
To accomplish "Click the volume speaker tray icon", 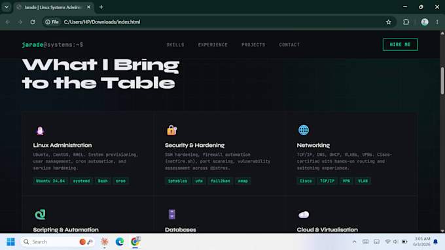I will 396,242.
